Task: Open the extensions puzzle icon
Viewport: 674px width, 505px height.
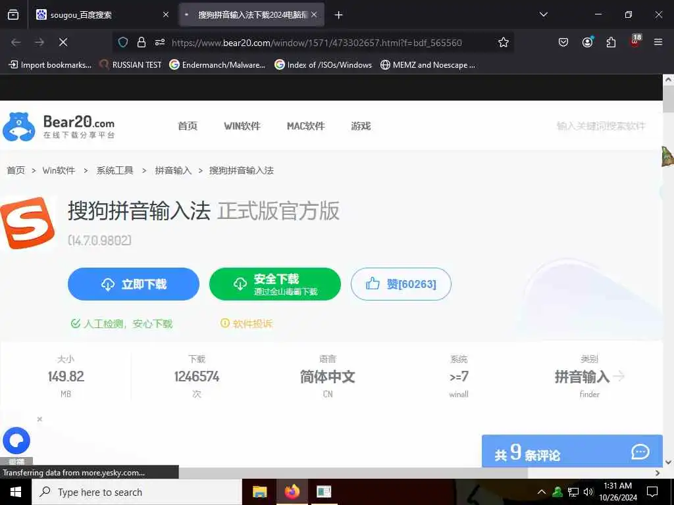Action: [x=611, y=42]
